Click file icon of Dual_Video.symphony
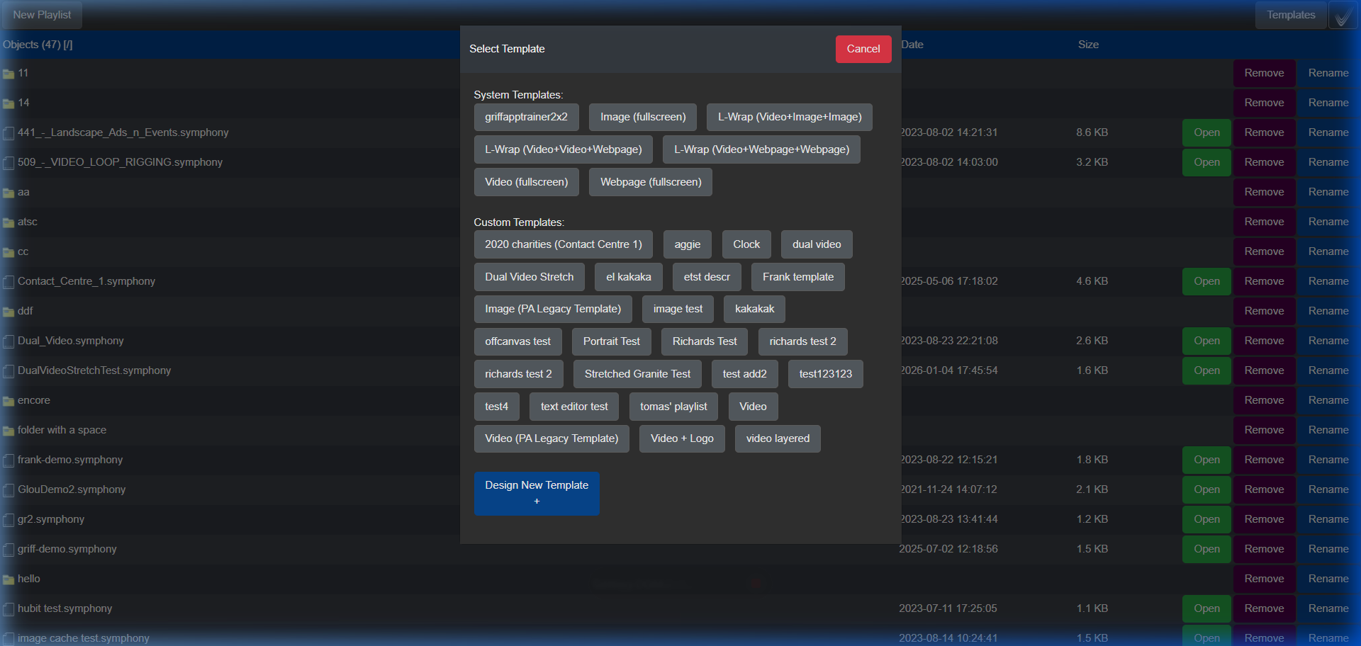The height and width of the screenshot is (646, 1361). [x=9, y=341]
